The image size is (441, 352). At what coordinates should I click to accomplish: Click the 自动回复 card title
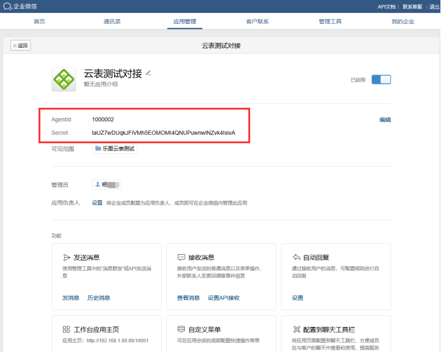coord(316,257)
